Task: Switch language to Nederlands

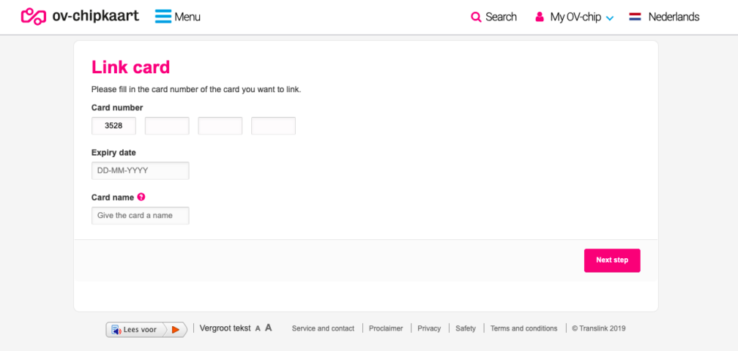Action: 674,17
